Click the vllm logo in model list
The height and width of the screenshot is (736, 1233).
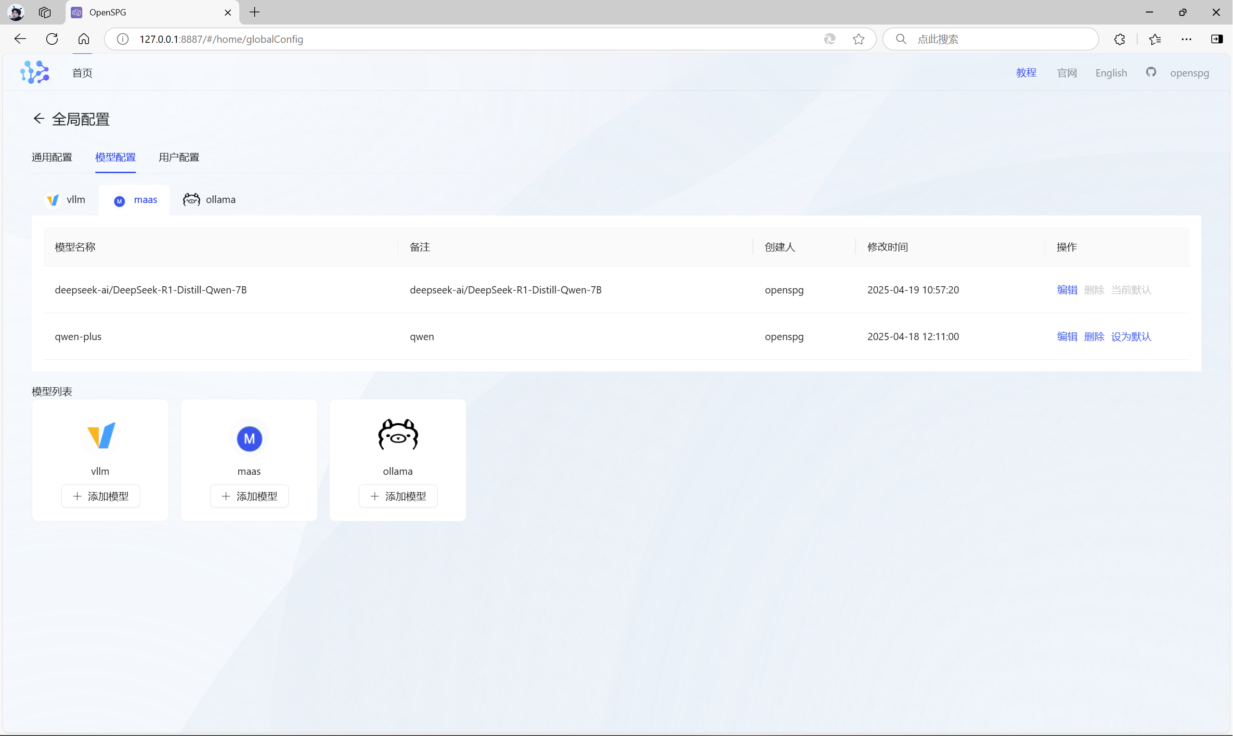coord(101,436)
